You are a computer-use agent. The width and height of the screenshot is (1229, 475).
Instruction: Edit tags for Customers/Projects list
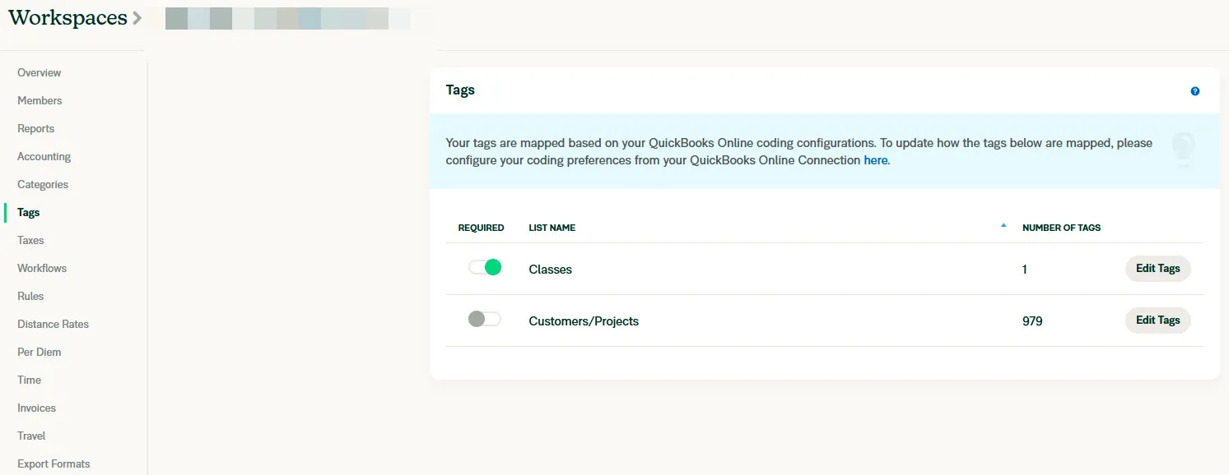click(x=1157, y=321)
